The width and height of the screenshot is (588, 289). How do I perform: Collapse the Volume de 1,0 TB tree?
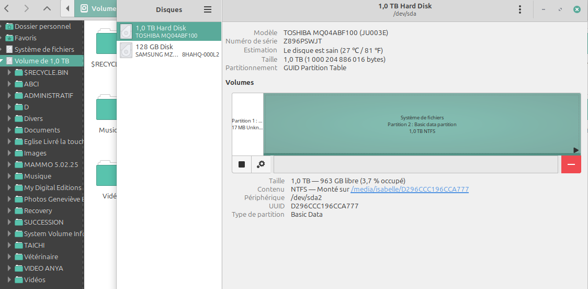(3, 61)
